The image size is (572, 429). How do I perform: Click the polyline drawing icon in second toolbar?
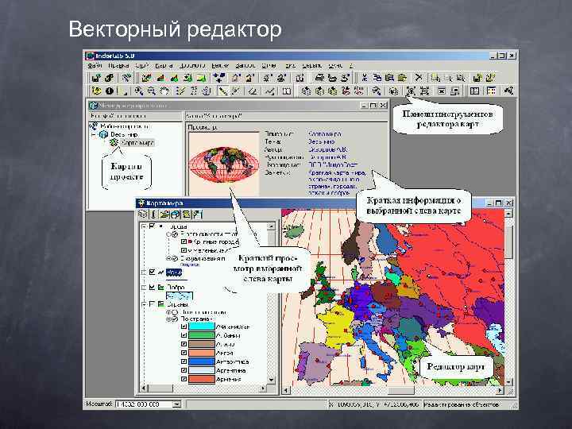coord(269,91)
